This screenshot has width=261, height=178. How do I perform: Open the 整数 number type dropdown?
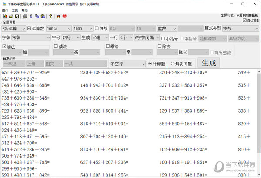click(167, 29)
